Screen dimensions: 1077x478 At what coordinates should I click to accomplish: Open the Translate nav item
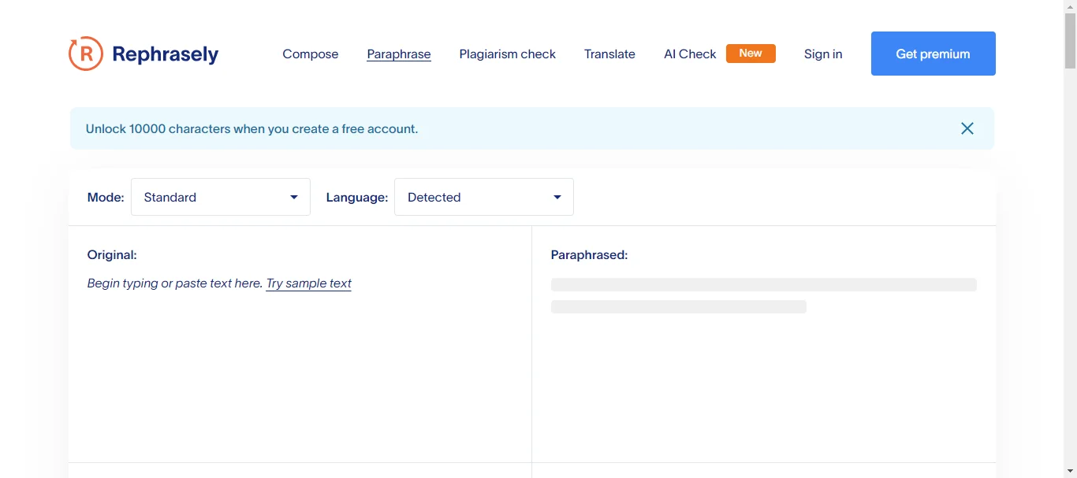[609, 54]
